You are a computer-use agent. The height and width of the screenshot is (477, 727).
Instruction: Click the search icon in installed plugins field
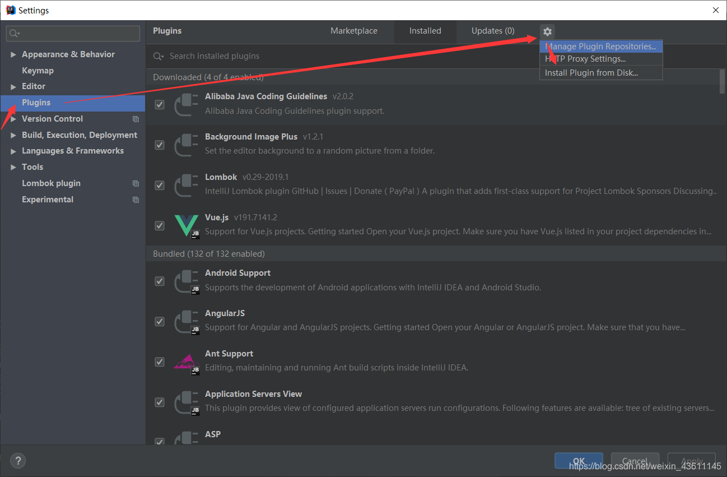point(159,56)
